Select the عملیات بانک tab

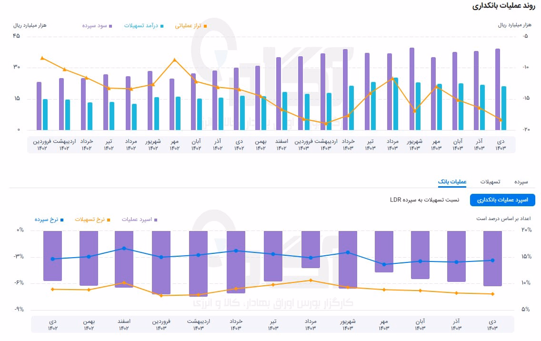point(452,182)
